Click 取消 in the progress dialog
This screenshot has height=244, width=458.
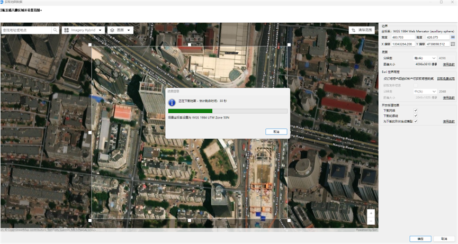[x=276, y=132]
